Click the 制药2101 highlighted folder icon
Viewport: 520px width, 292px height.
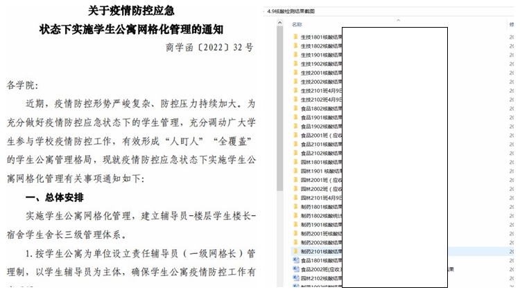pos(295,251)
